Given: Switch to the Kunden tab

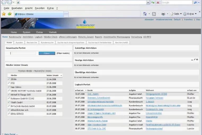Looking at the screenshot, I should point(19,43).
